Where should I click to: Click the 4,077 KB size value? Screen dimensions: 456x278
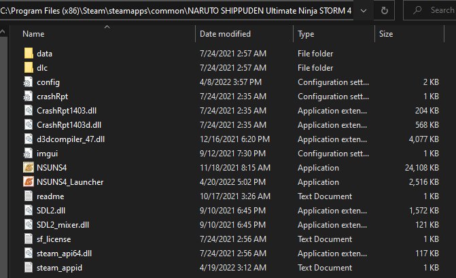click(423, 139)
